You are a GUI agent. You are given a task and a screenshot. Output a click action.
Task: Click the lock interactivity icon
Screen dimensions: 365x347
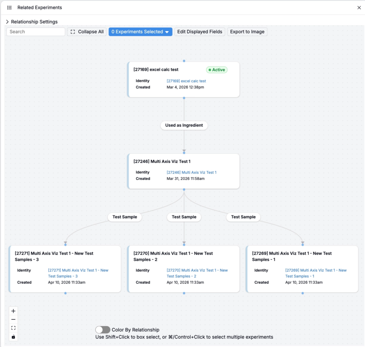click(x=14, y=337)
